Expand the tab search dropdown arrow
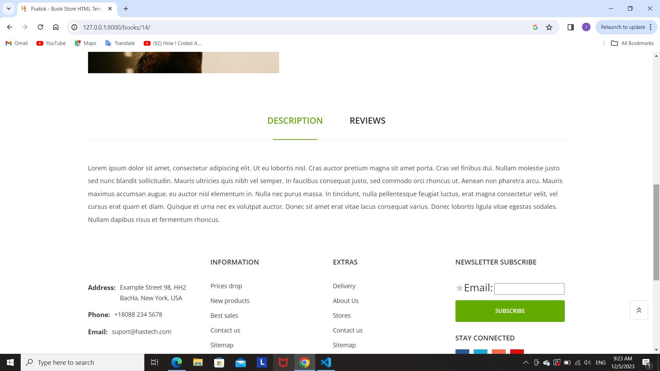The height and width of the screenshot is (371, 660). [x=9, y=9]
